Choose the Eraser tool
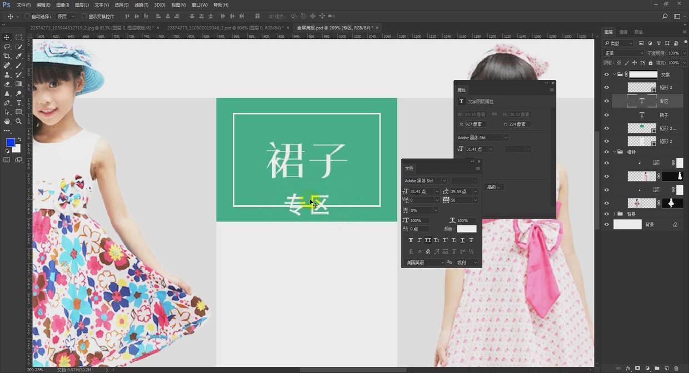This screenshot has height=373, width=689. click(7, 84)
